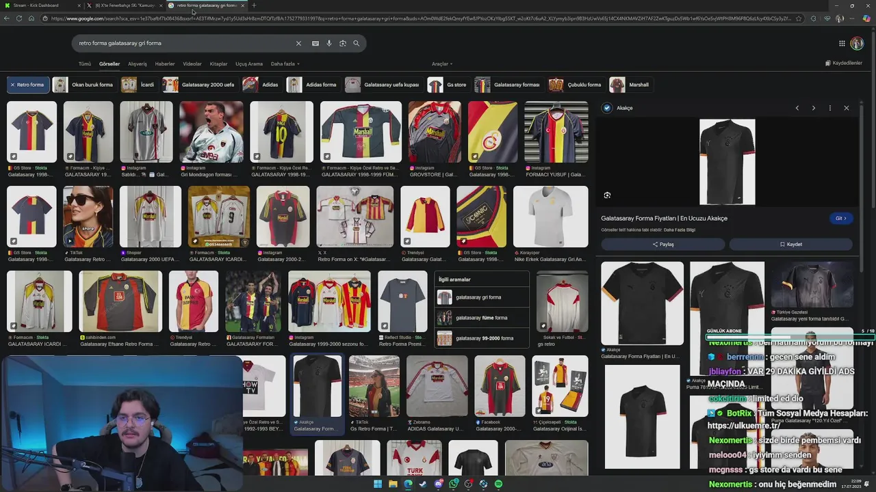876x492 pixels.
Task: Switch to Alışveriş tab
Action: pyautogui.click(x=138, y=64)
